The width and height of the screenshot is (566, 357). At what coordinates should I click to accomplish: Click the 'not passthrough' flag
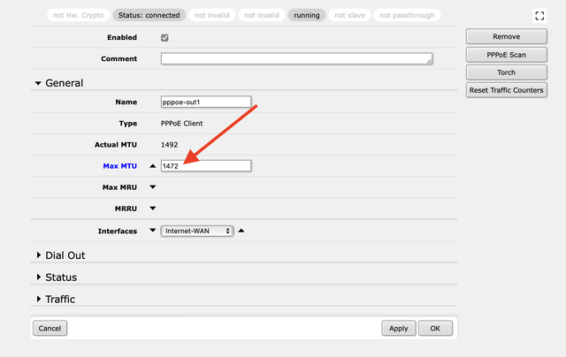[x=407, y=15]
